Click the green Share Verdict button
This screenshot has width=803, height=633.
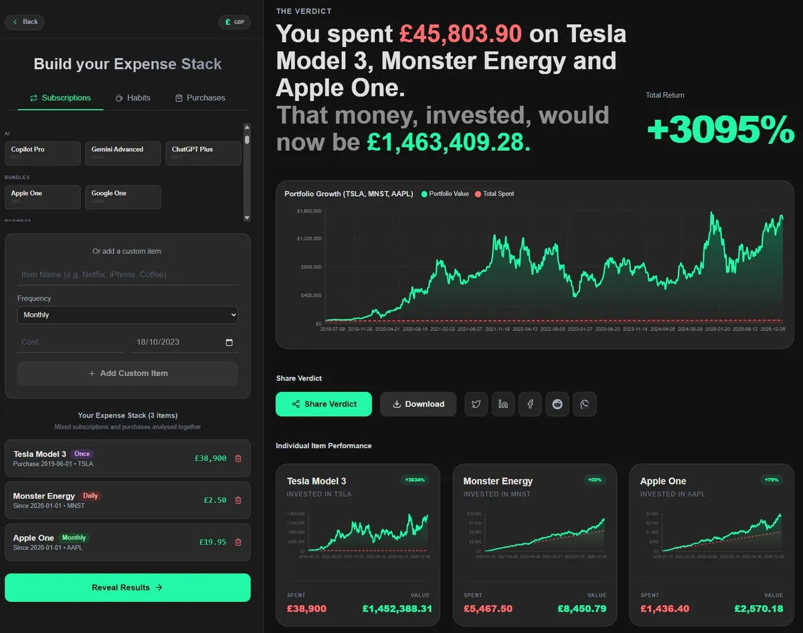(323, 404)
